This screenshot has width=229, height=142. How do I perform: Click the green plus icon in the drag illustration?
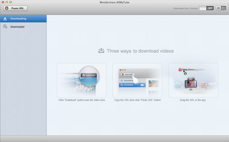click(185, 74)
